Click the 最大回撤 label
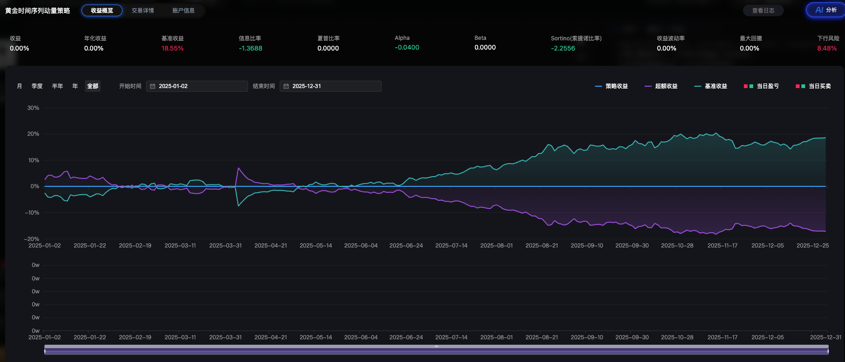Image resolution: width=845 pixels, height=362 pixels. tap(751, 38)
